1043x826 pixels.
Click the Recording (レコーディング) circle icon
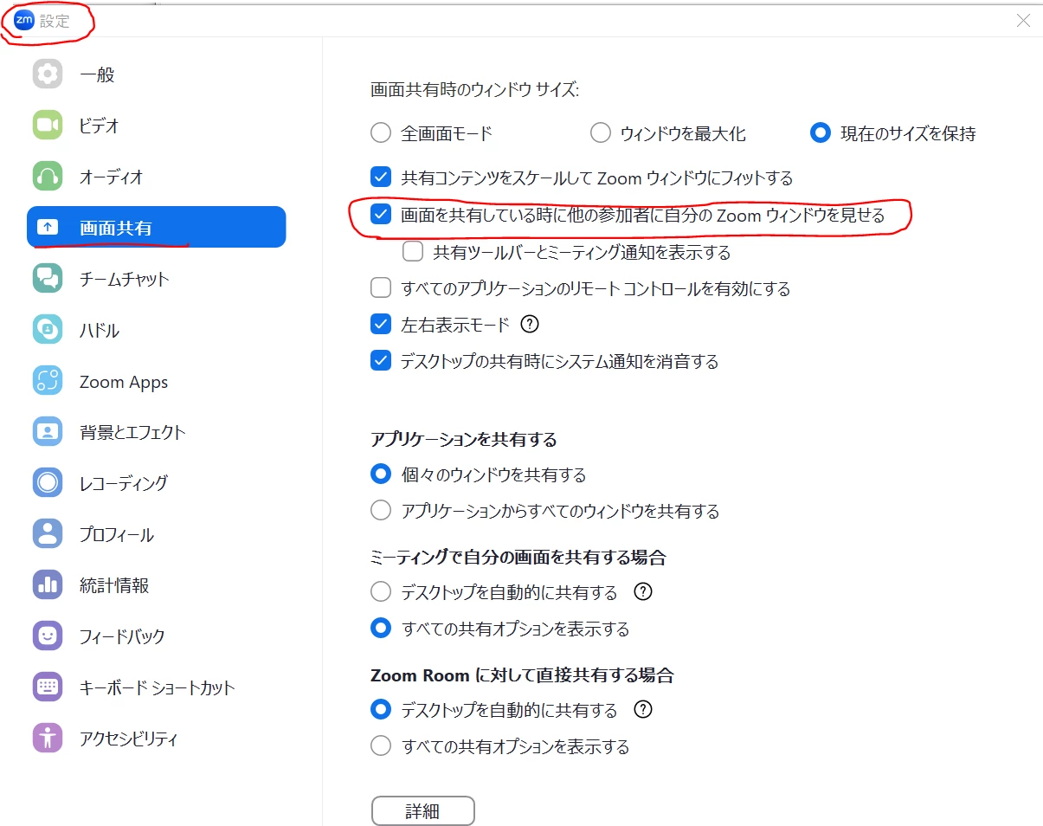click(48, 482)
